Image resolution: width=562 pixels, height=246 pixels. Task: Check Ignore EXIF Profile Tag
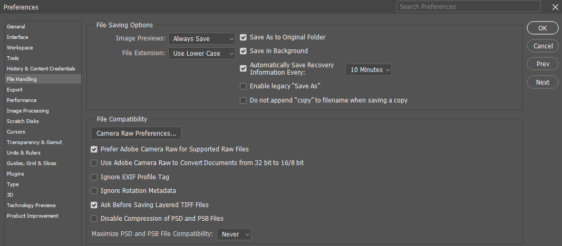point(94,177)
